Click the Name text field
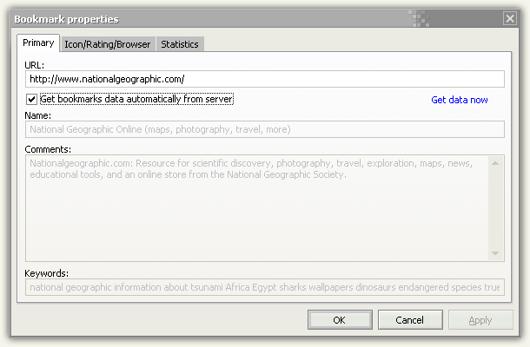 pyautogui.click(x=265, y=129)
